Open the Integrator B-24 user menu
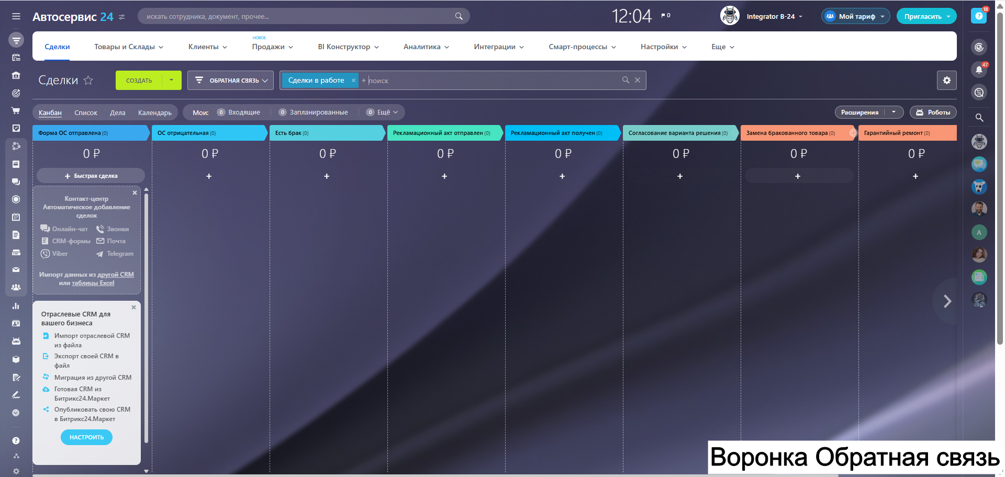Image resolution: width=1005 pixels, height=477 pixels. [774, 16]
